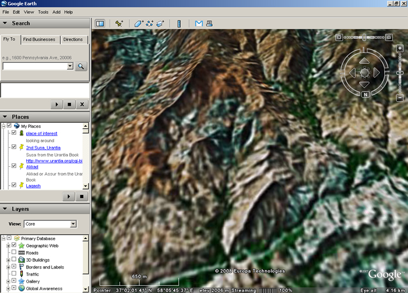Toggle the sidebar panel icon in toolbar
The image size is (408, 293).
pos(100,24)
